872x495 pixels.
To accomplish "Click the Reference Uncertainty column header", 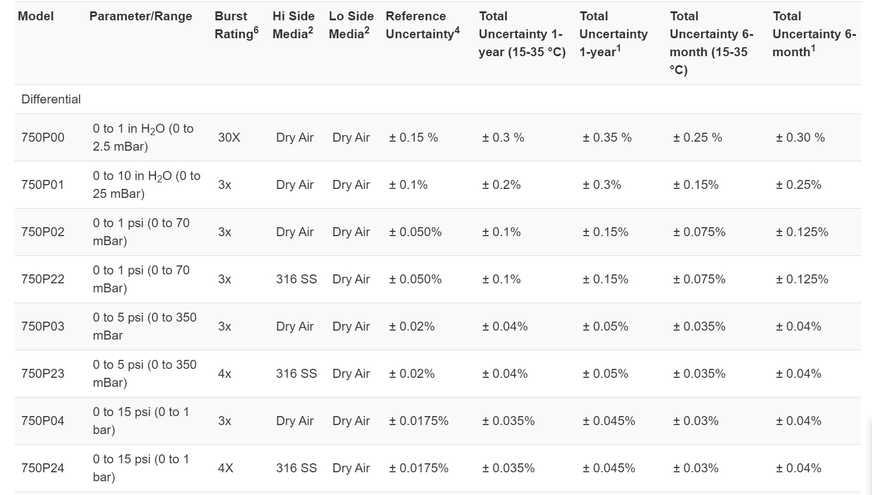I will [x=422, y=25].
